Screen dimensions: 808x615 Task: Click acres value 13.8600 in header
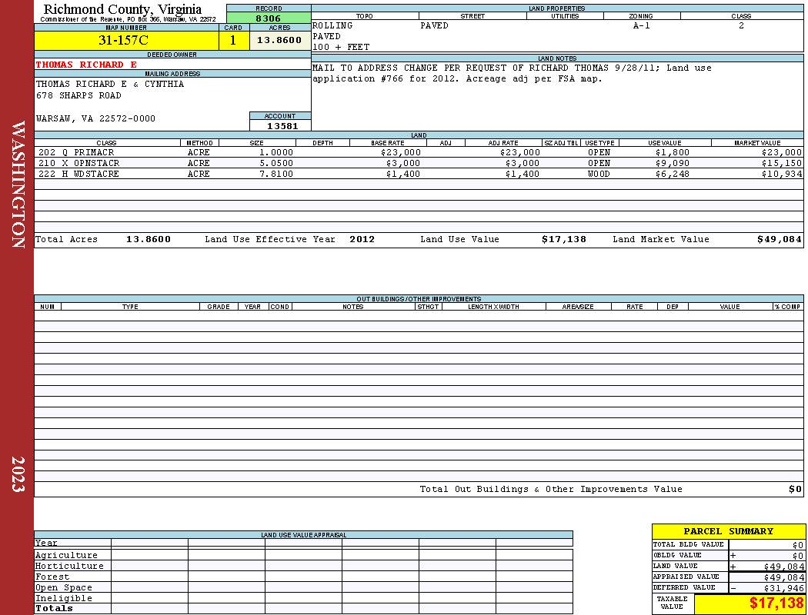point(280,40)
